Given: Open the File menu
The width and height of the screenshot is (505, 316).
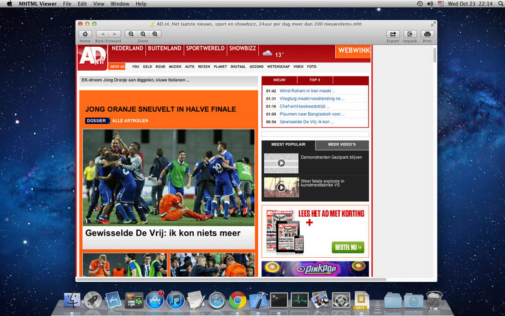Looking at the screenshot, I should click(x=67, y=4).
